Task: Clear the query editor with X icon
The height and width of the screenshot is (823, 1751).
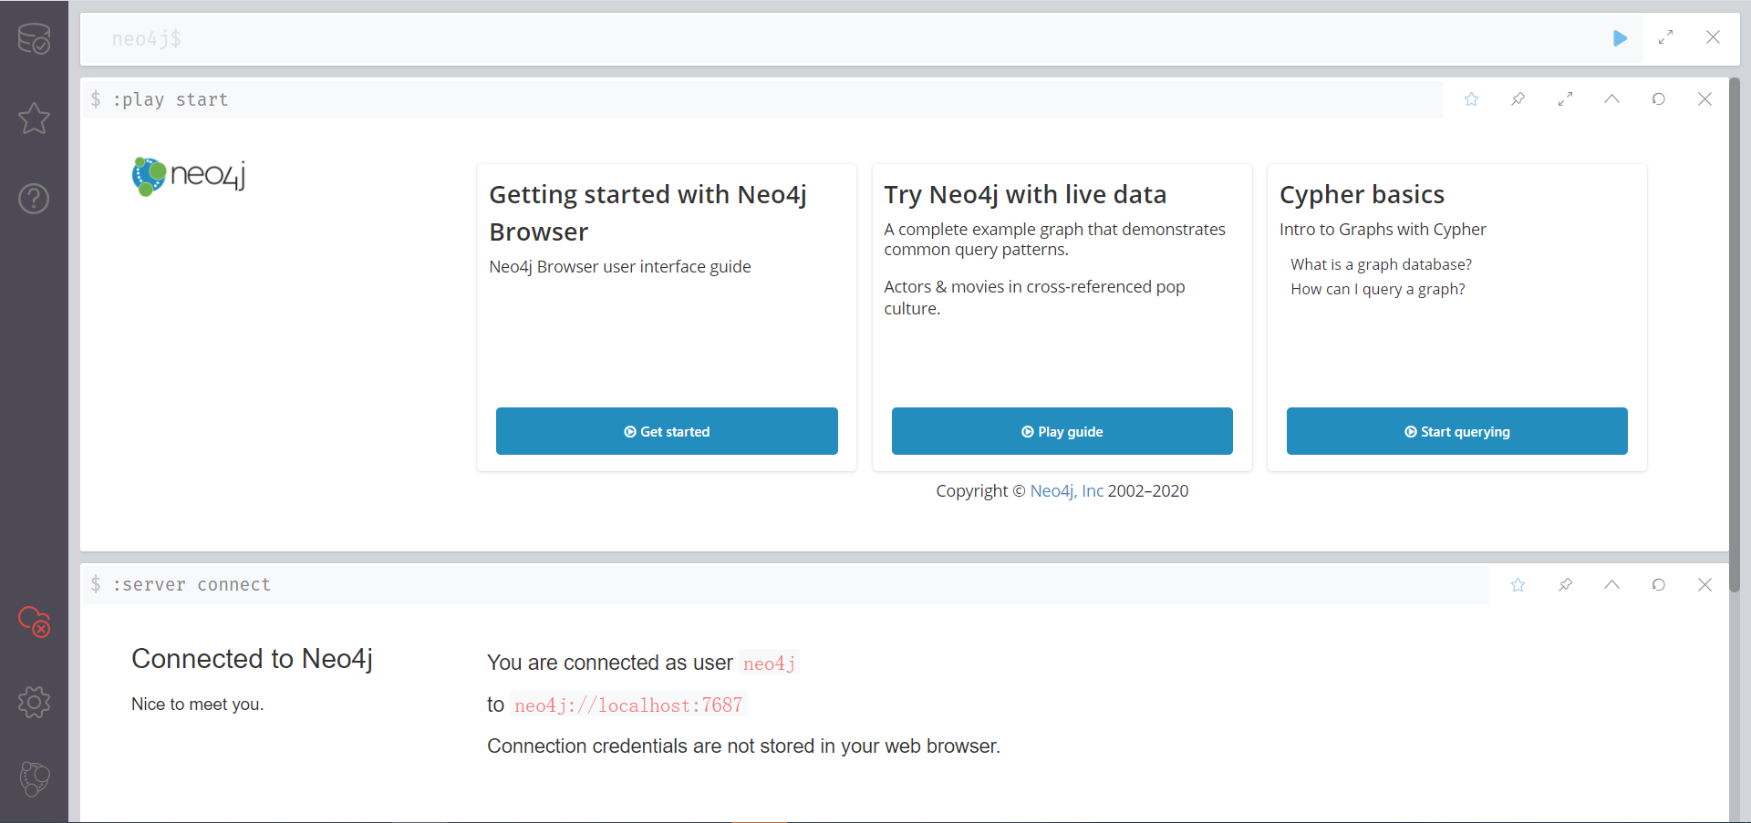Action: tap(1713, 37)
